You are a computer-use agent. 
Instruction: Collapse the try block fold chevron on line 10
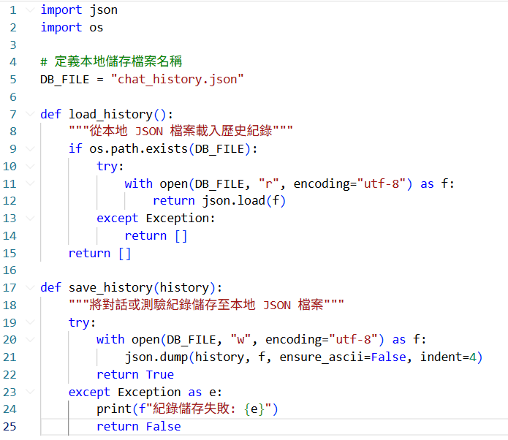(30, 166)
